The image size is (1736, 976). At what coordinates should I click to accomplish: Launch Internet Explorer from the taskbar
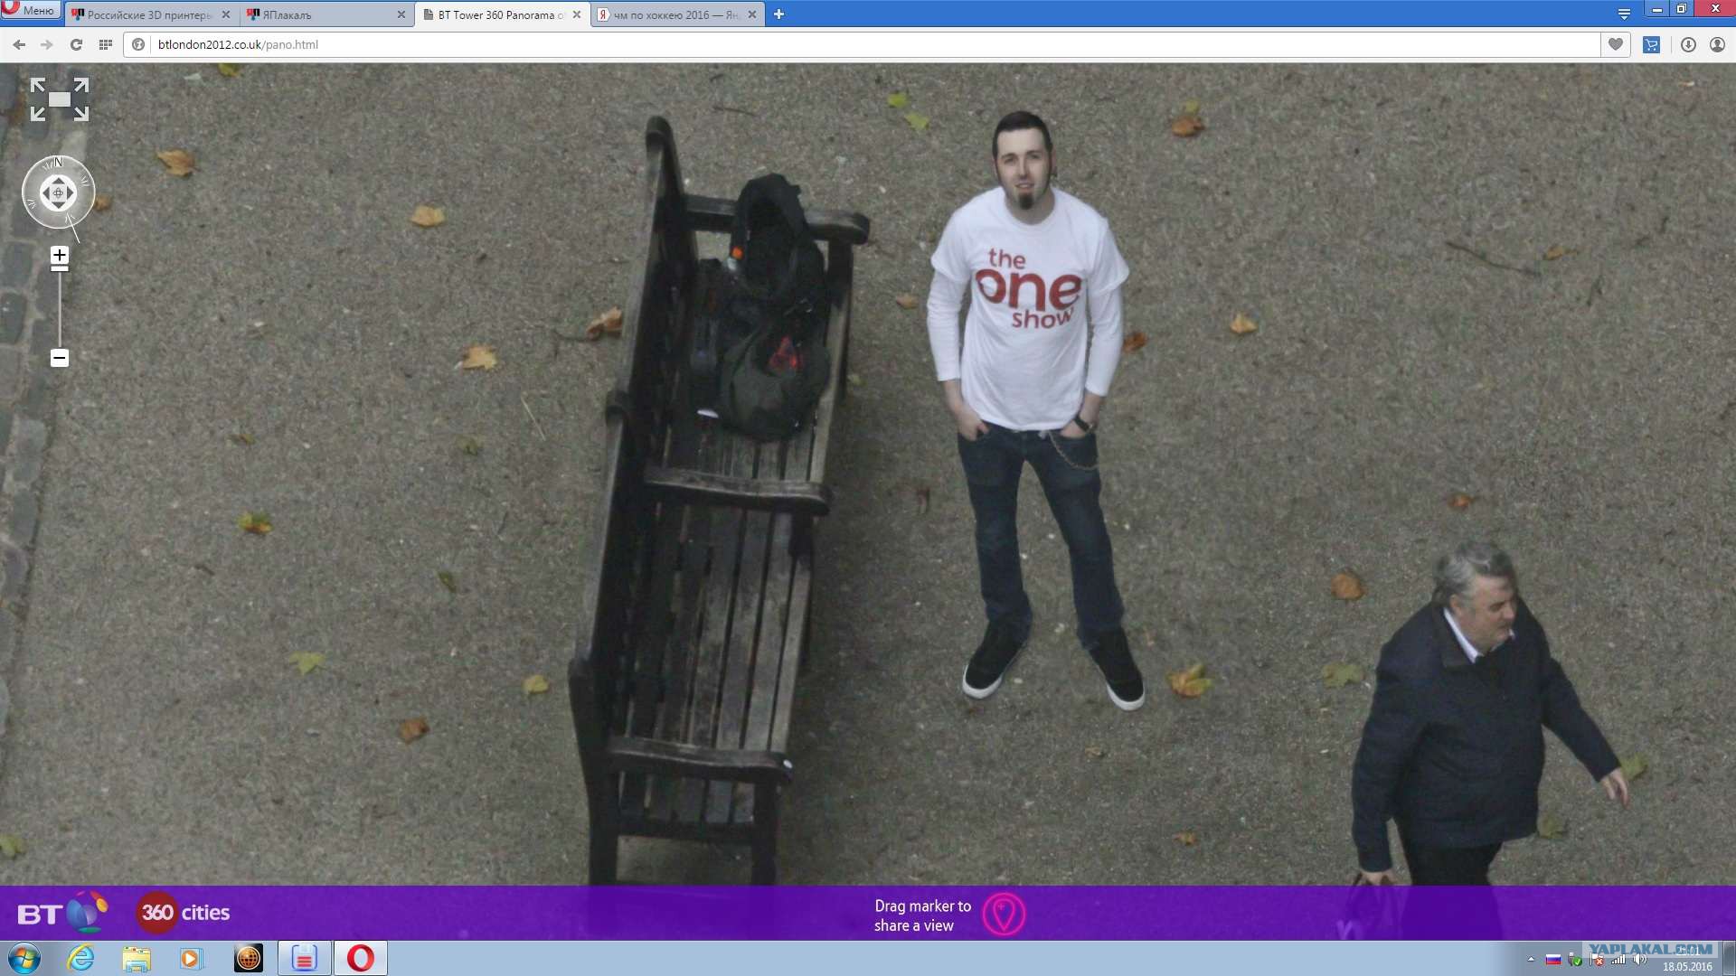[x=81, y=958]
